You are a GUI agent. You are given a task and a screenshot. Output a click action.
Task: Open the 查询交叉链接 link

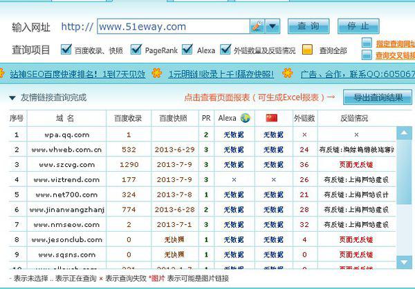(x=396, y=55)
